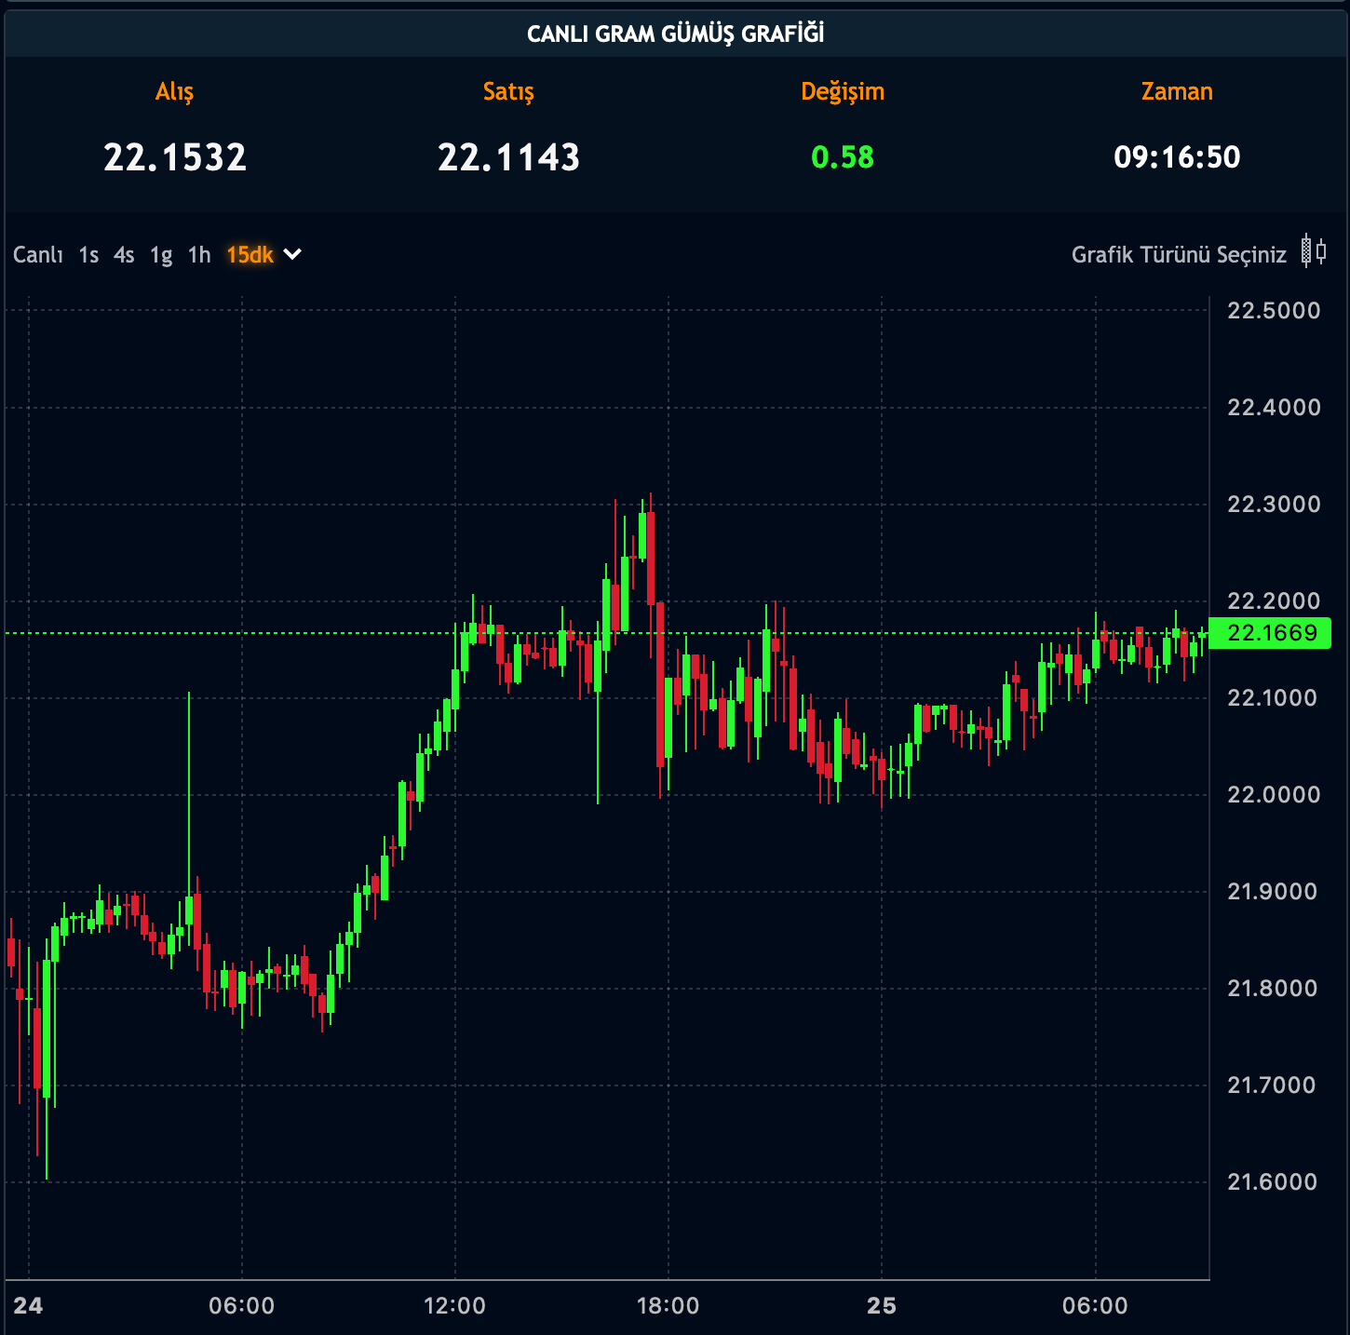Choose the 4s timeframe option
This screenshot has height=1335, width=1350.
pos(124,255)
